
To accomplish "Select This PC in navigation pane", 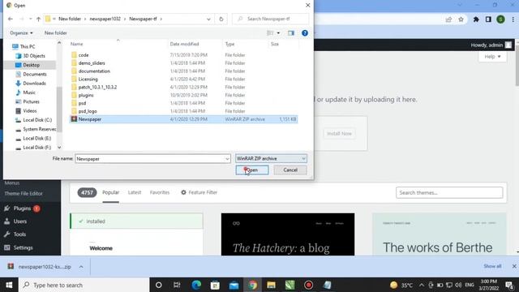I will click(x=27, y=46).
